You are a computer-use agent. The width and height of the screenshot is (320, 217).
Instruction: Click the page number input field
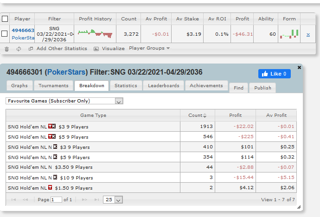(56, 200)
